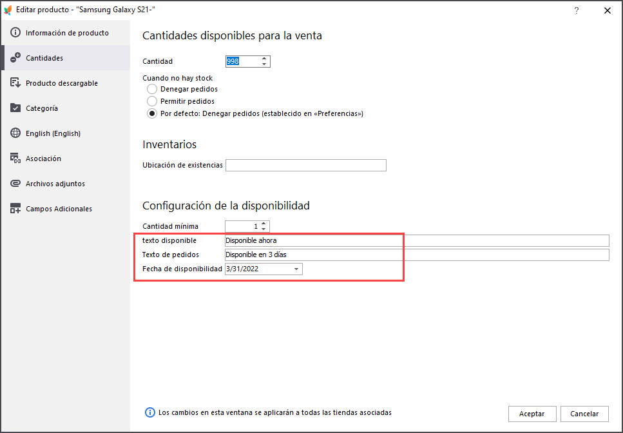Open the Archivos adjuntos section
This screenshot has width=623, height=433.
coord(66,183)
